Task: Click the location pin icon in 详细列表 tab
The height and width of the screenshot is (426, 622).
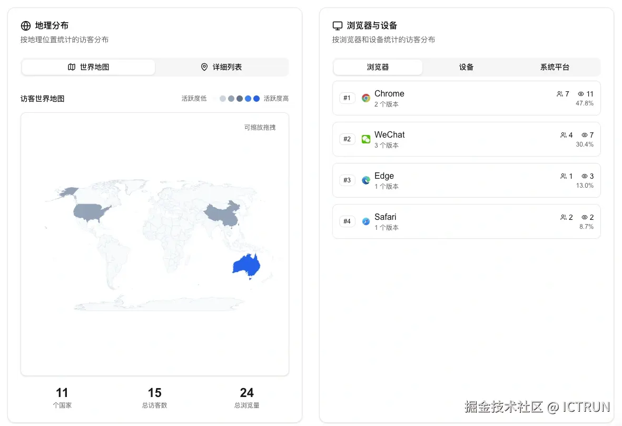Action: (x=204, y=67)
